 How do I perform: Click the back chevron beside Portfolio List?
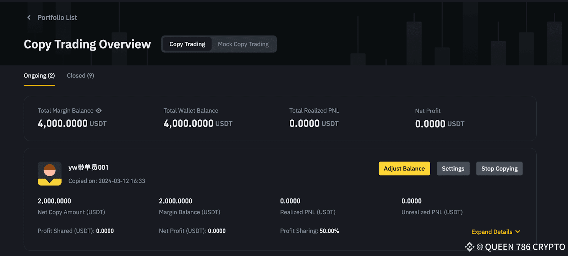tap(29, 18)
